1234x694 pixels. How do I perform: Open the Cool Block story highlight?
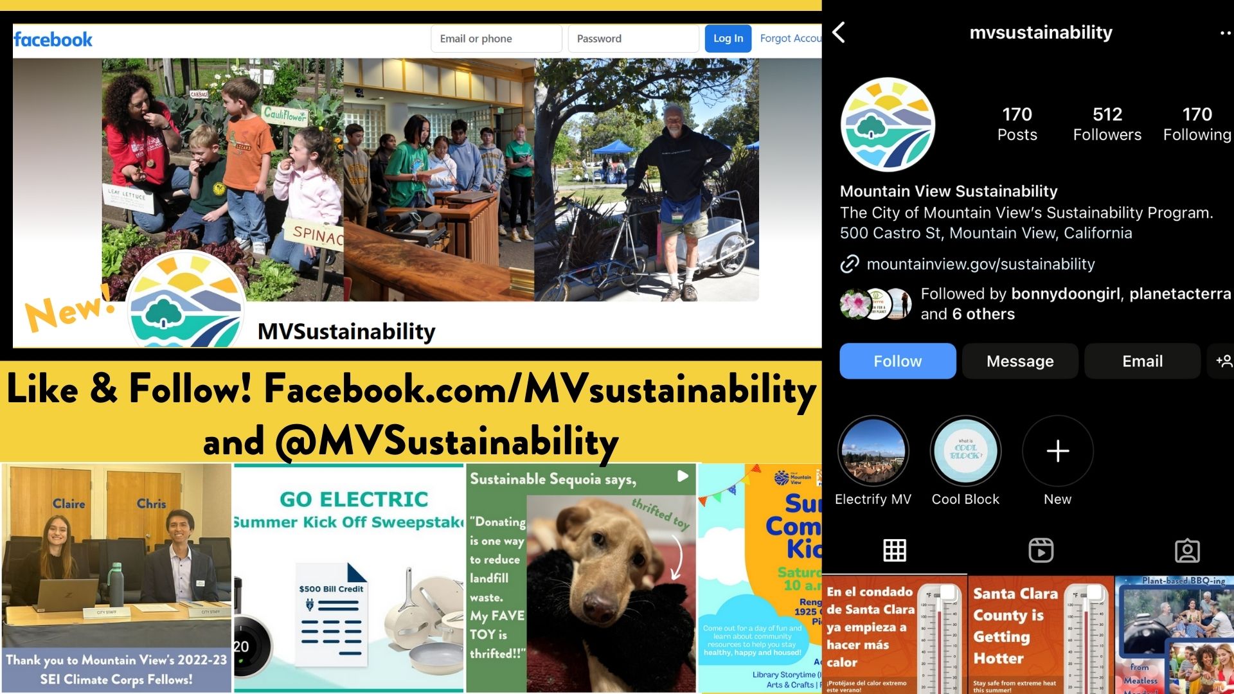point(965,450)
